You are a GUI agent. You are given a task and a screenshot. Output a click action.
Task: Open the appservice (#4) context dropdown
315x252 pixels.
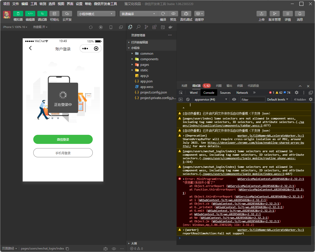pyautogui.click(x=211, y=99)
